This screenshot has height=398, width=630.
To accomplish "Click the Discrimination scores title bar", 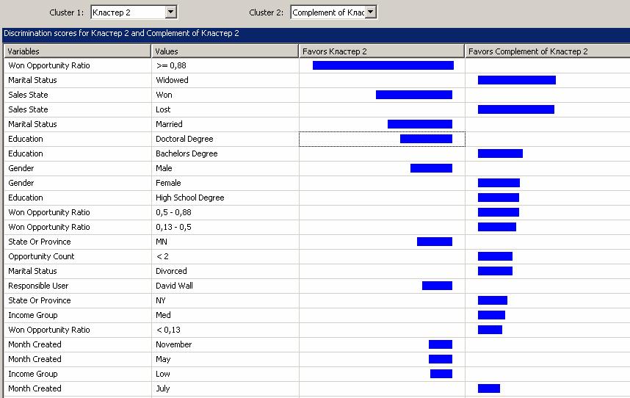I will pos(316,34).
